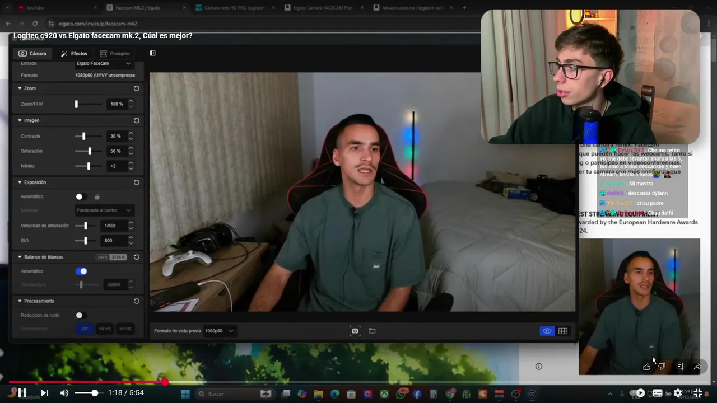Disable automatic white balance toggle
The height and width of the screenshot is (403, 717).
click(82, 271)
